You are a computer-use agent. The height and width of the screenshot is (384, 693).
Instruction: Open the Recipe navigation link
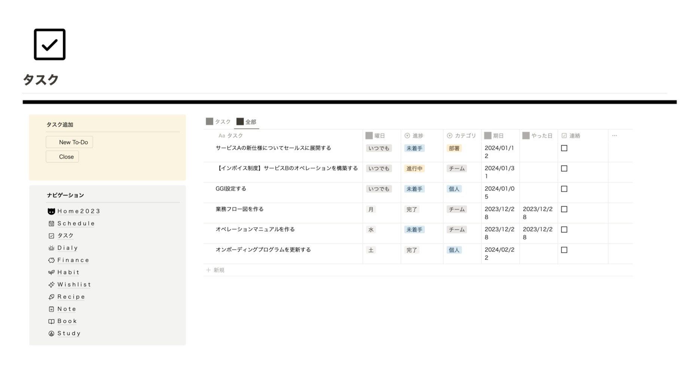coord(71,297)
